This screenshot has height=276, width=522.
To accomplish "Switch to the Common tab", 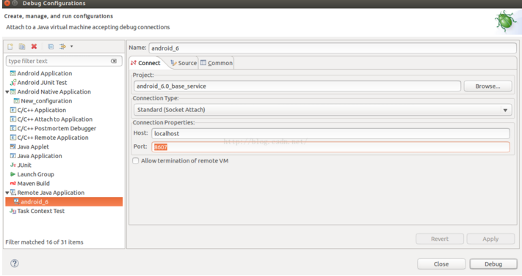I will 217,63.
